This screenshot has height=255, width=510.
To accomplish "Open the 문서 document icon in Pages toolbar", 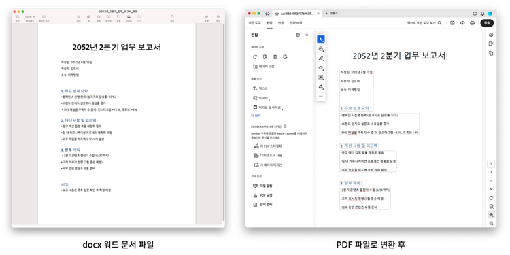I will (218, 16).
